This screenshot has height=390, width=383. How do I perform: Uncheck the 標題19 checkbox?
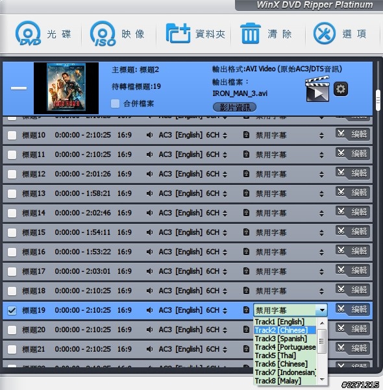click(x=12, y=310)
